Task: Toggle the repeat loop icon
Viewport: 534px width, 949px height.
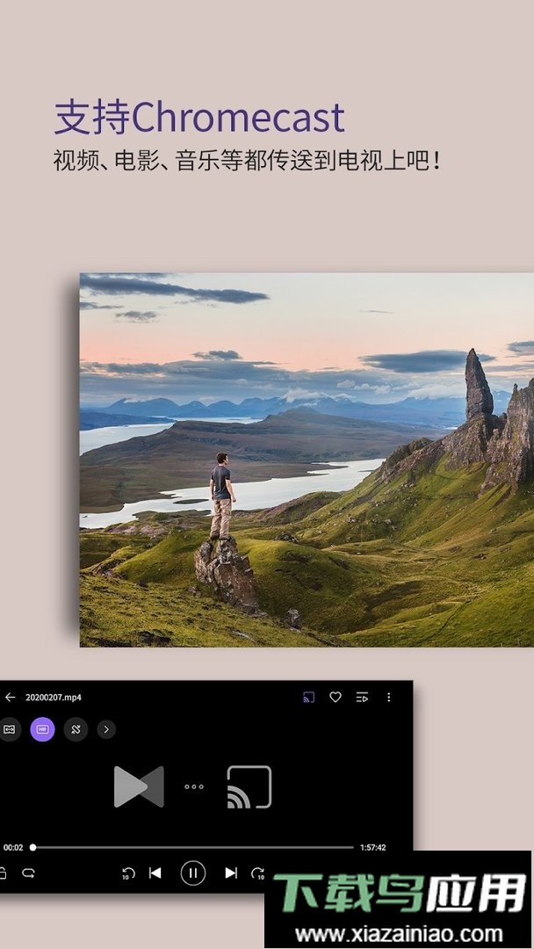Action: pyautogui.click(x=28, y=873)
